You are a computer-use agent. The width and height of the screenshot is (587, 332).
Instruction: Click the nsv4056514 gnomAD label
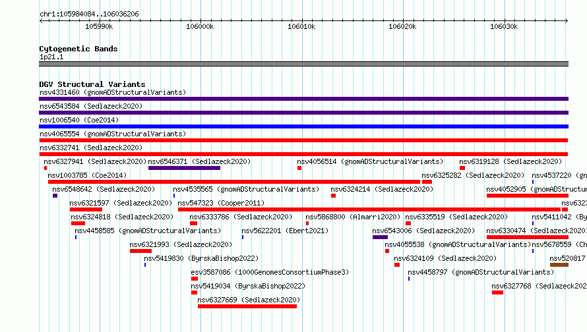[x=370, y=161]
